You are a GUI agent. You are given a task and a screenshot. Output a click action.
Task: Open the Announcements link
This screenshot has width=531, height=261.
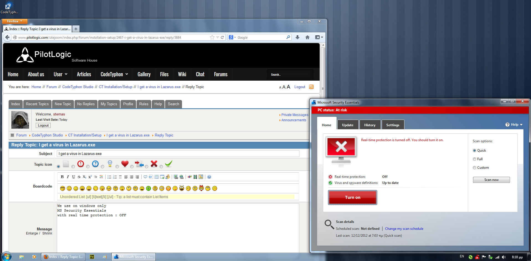pyautogui.click(x=294, y=120)
